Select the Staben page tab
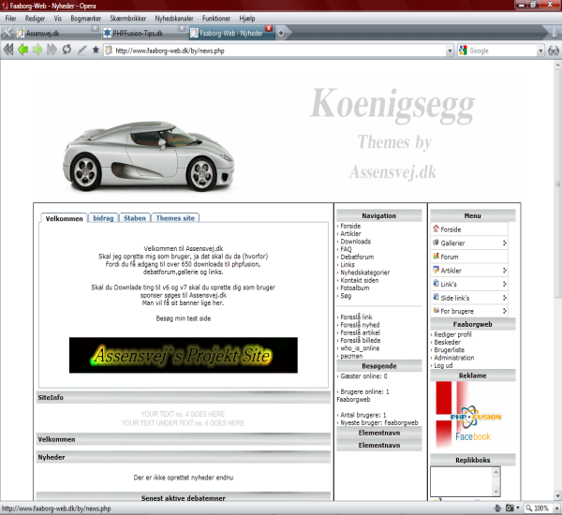562x515 pixels. [x=135, y=218]
